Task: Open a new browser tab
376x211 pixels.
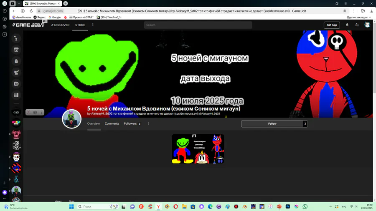Action: (x=66, y=3)
